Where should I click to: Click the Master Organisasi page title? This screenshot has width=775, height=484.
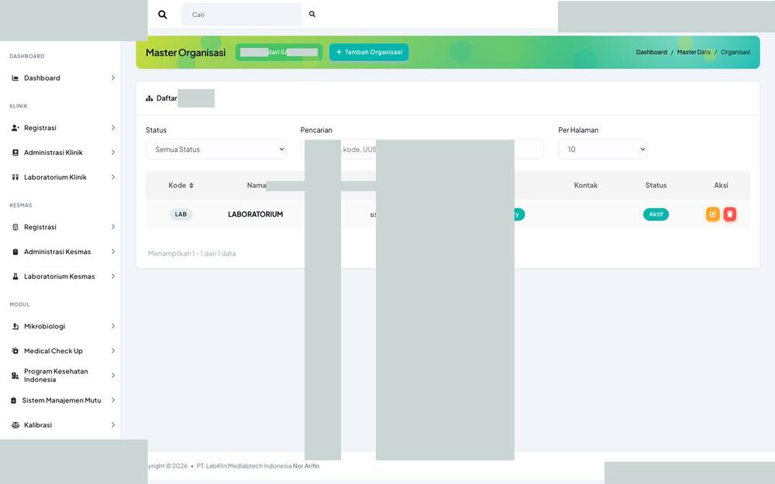coord(185,53)
